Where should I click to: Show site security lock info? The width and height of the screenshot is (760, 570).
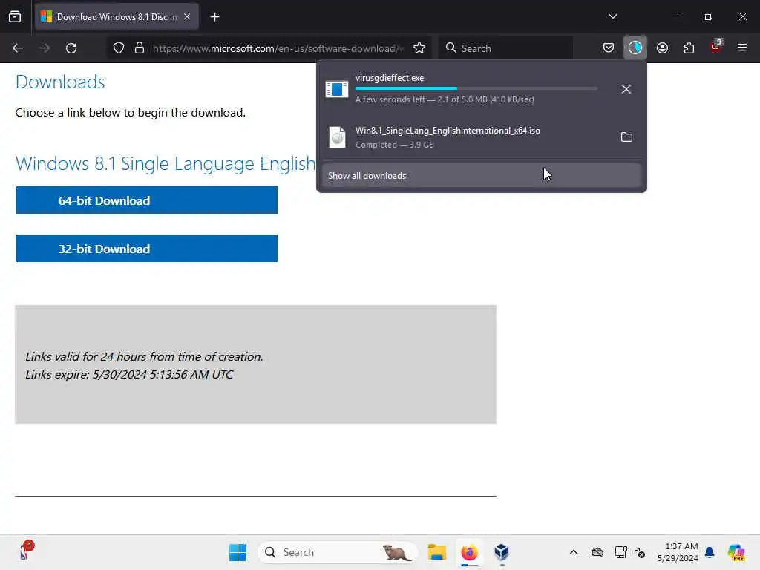(x=140, y=48)
